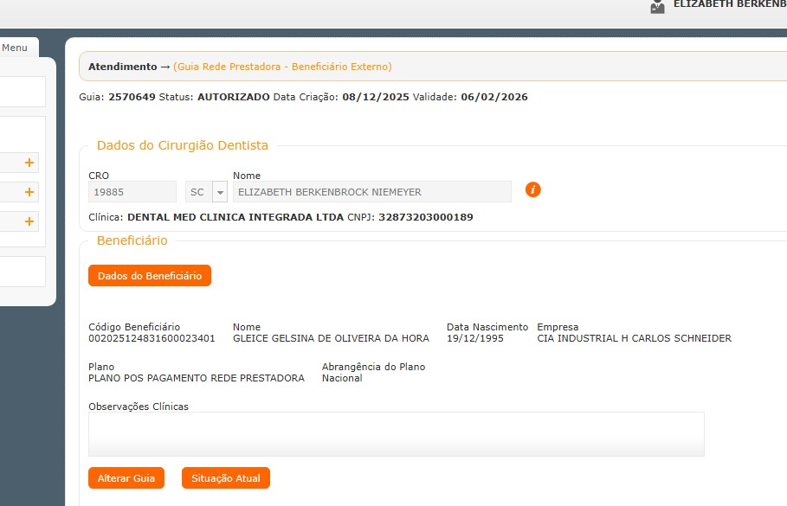Screen dimensions: 787x506
Task: Click the CRO field showing 19885
Action: (x=132, y=192)
